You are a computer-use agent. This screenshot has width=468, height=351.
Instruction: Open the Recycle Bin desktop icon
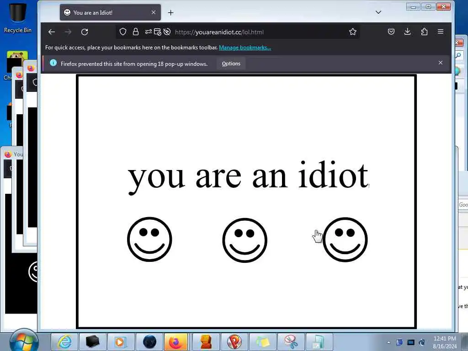point(18,18)
